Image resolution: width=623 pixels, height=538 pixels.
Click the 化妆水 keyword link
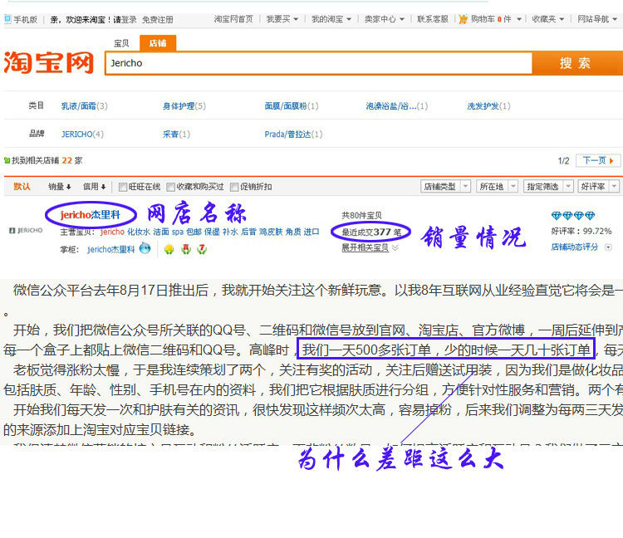139,232
